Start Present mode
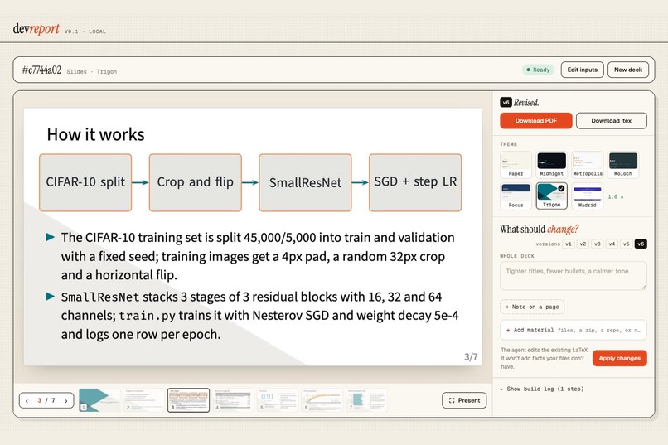This screenshot has height=445, width=668. coord(464,400)
